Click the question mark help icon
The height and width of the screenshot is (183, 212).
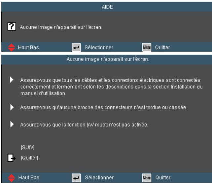pyautogui.click(x=12, y=26)
